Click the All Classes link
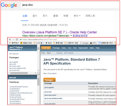 pos(14,54)
